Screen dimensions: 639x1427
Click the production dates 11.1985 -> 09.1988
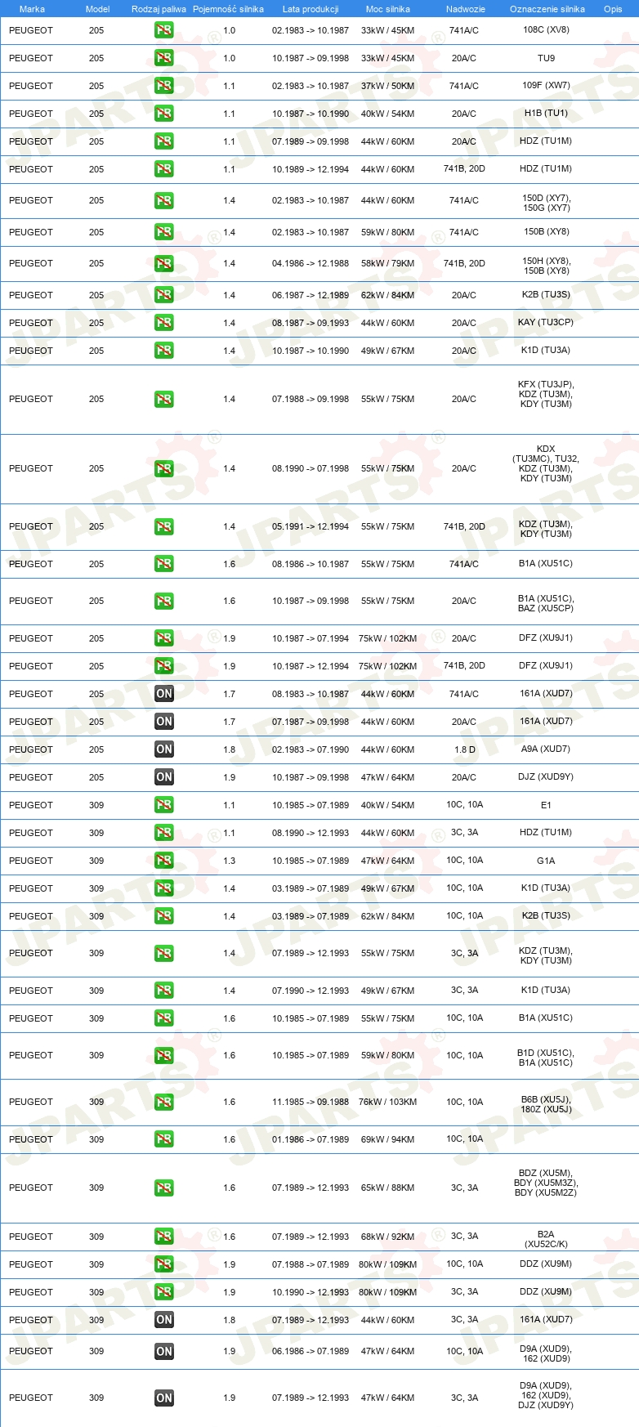(311, 1102)
